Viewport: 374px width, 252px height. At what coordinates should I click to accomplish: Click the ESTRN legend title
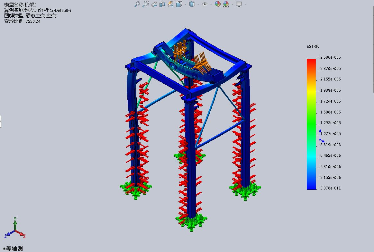coord(313,46)
